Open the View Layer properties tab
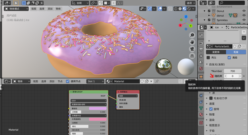Screen dimensions: 248x135 click(x=201, y=56)
